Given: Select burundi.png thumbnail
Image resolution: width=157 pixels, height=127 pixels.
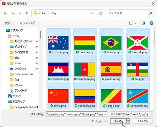Looking at the screenshot, I should tap(137, 41).
